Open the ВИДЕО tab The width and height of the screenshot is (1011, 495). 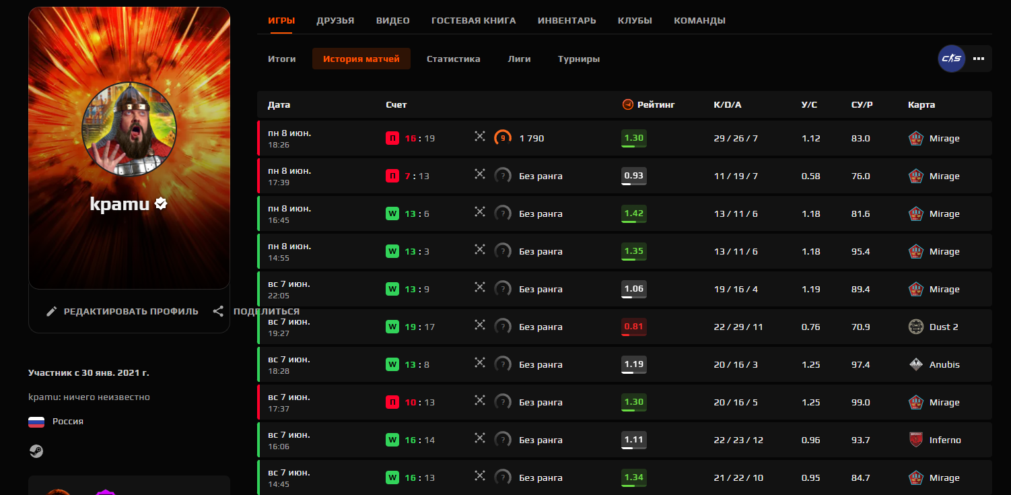pyautogui.click(x=393, y=20)
